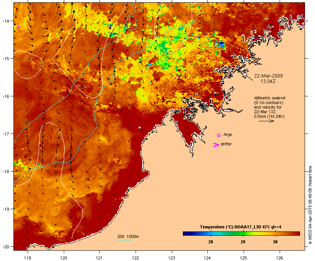Click the IMOS copyright timestamp text

coord(310,205)
